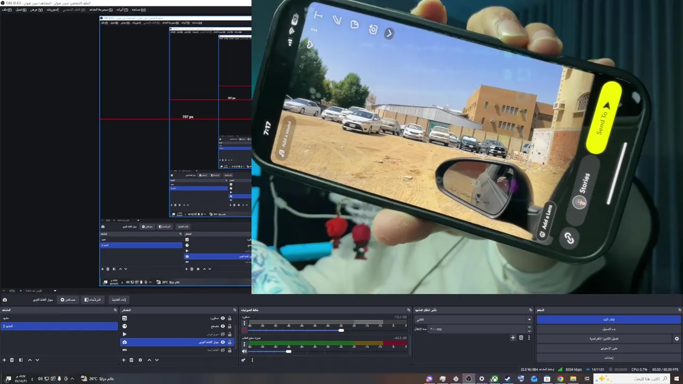Image resolution: width=683 pixels, height=384 pixels.
Task: Pop out the Sources dock icon
Action: click(234, 310)
